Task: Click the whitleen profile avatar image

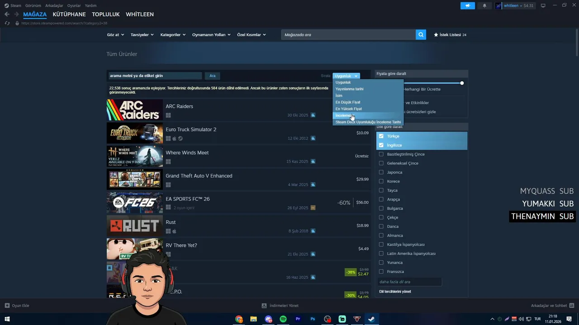Action: [x=498, y=5]
